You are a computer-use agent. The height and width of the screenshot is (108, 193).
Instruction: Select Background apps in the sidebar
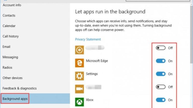[15, 99]
